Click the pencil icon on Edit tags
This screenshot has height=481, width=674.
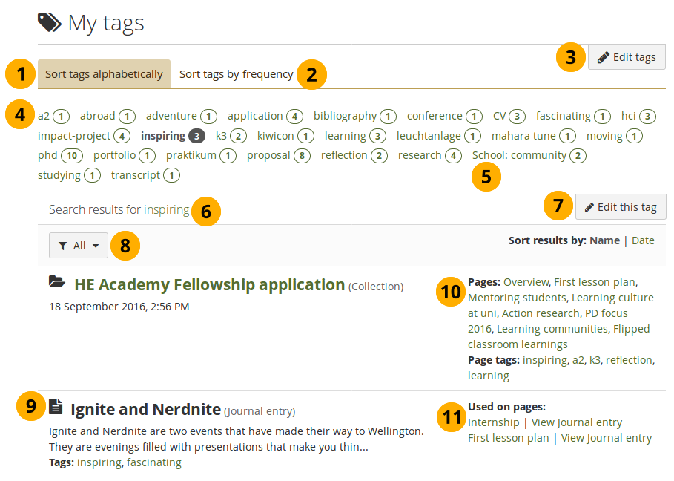604,57
